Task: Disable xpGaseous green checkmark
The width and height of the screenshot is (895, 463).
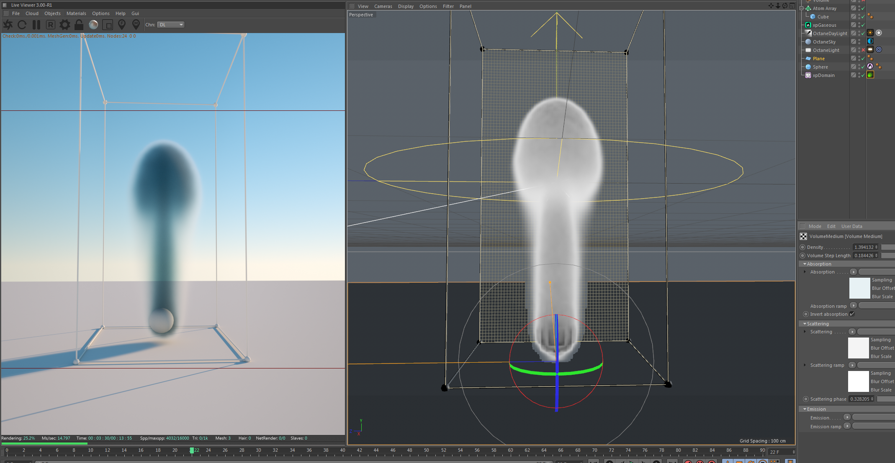Action: (863, 25)
